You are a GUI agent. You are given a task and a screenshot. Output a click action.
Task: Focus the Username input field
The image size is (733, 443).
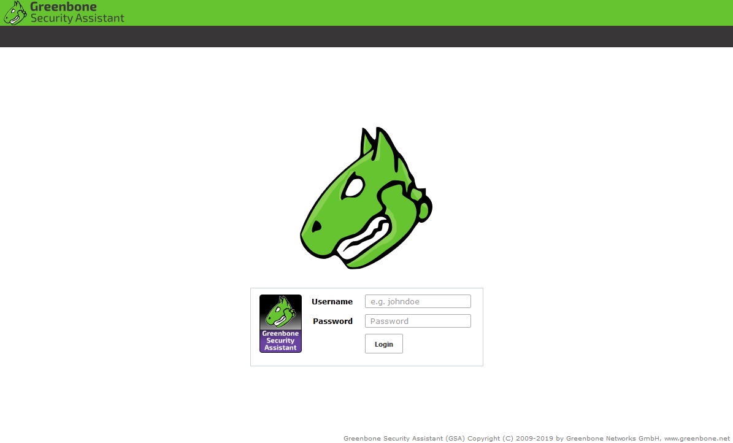pyautogui.click(x=418, y=301)
